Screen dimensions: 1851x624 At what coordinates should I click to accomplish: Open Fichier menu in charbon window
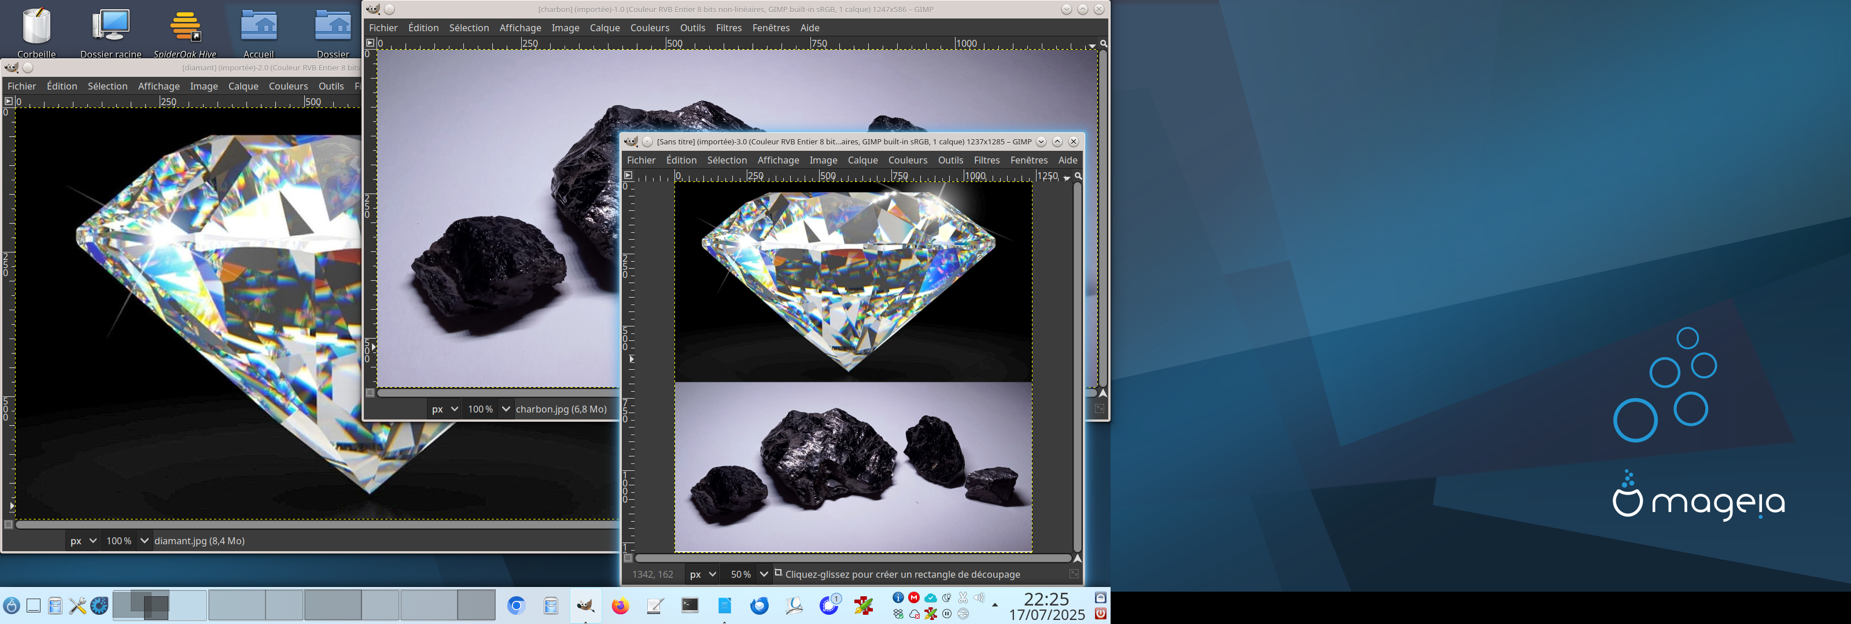click(x=383, y=28)
